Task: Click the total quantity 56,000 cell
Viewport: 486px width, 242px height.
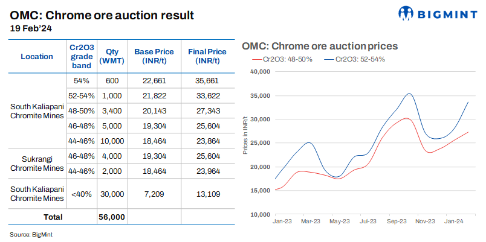Action: coord(111,216)
